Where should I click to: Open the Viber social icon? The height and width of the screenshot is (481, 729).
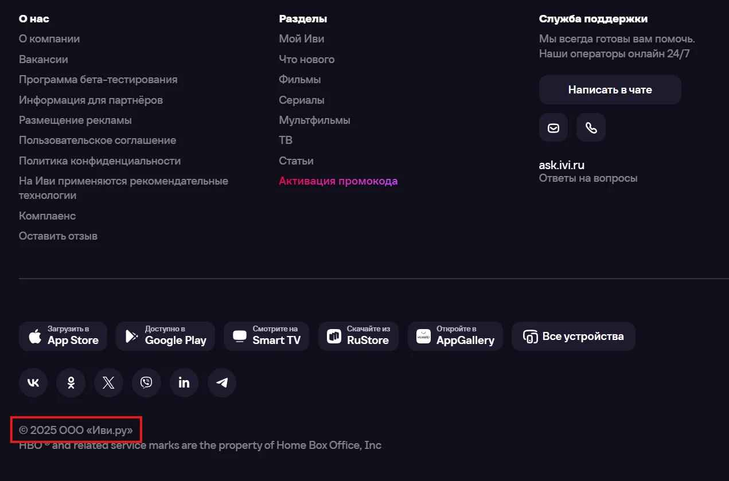click(x=146, y=382)
